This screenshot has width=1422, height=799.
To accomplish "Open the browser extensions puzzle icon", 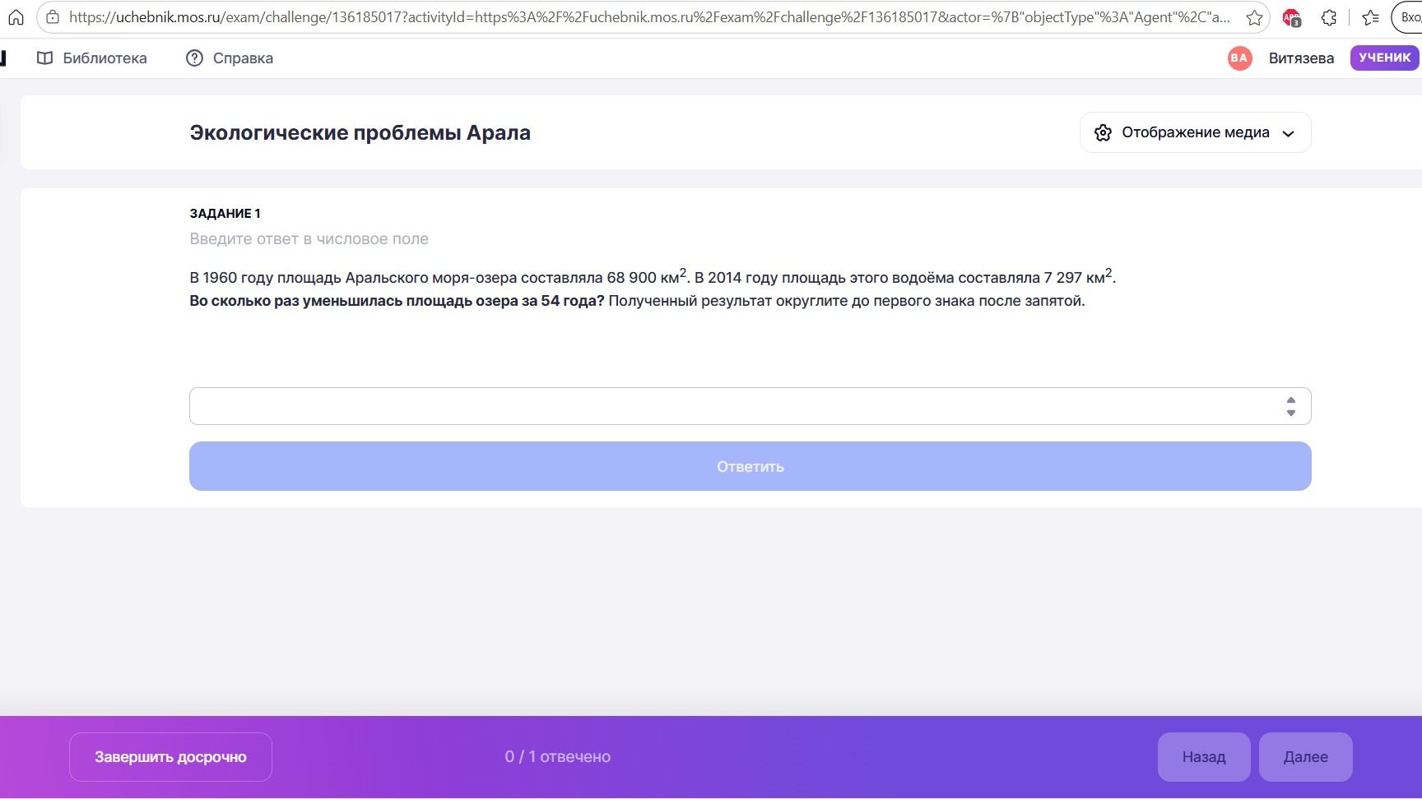I will click(1329, 17).
